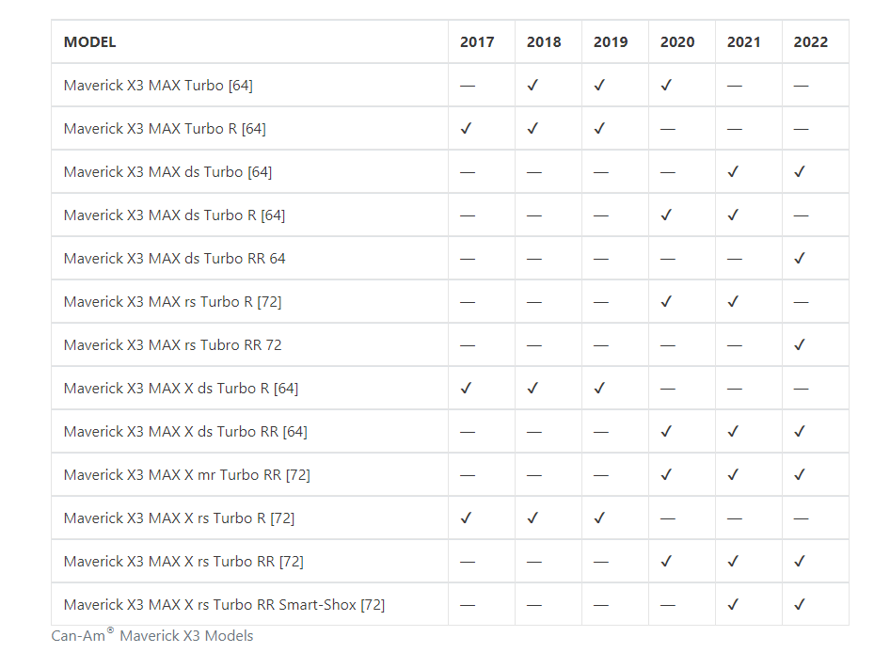Click the MODEL column header
Screen dimensions: 890x653
(90, 42)
